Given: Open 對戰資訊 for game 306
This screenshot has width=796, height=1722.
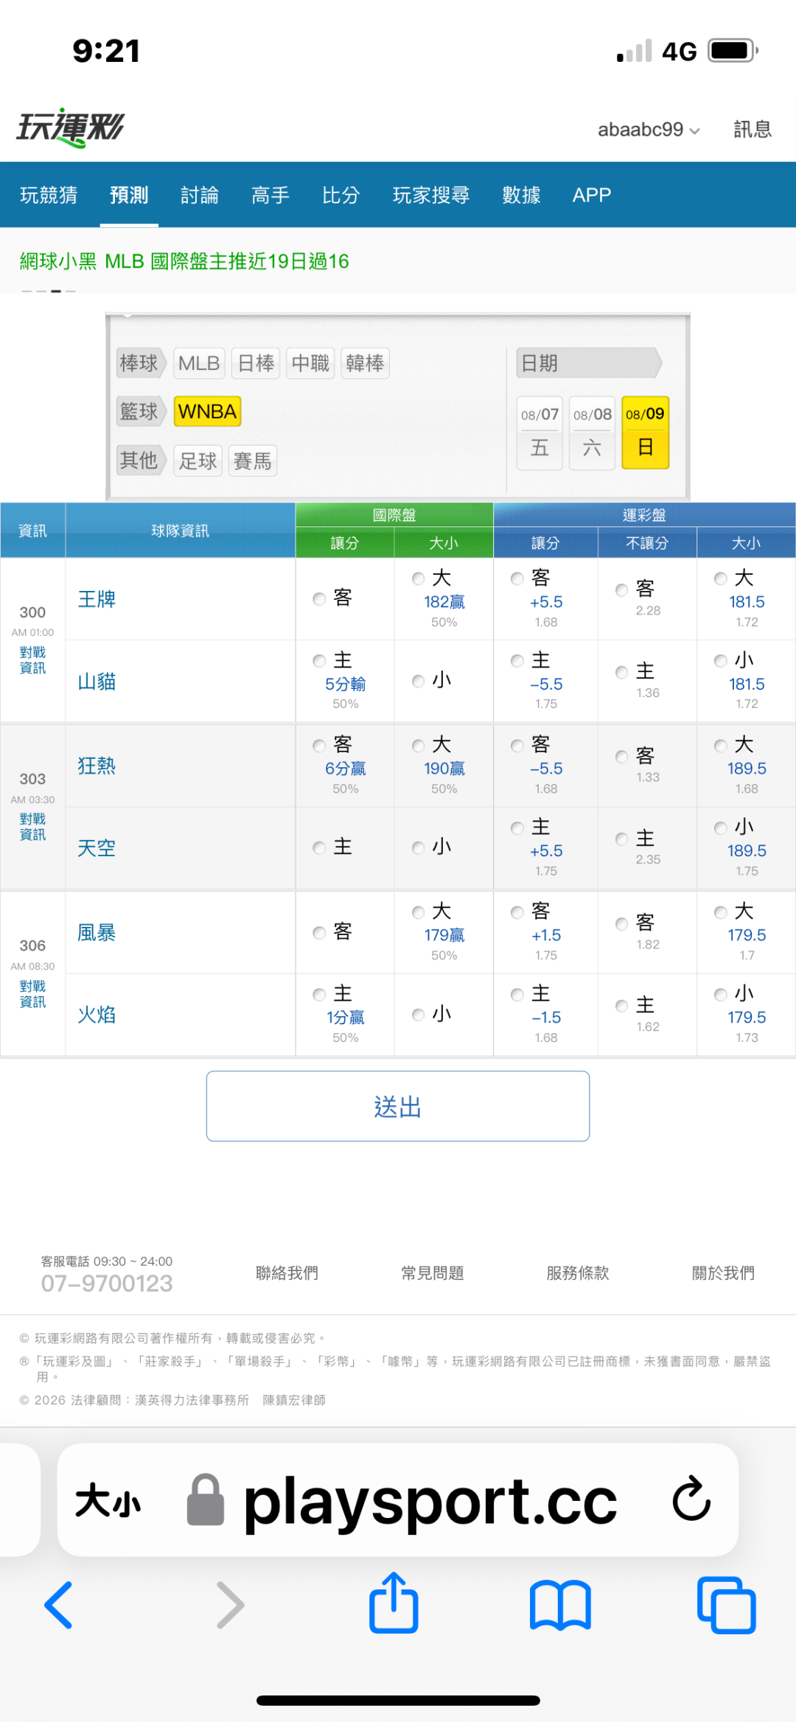Looking at the screenshot, I should tap(32, 994).
